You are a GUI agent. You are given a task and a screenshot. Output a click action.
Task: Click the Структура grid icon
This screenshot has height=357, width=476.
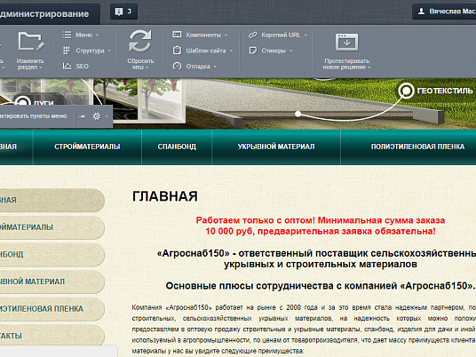(67, 51)
